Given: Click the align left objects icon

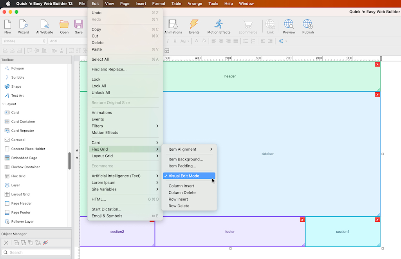Looking at the screenshot, I should [5, 50].
